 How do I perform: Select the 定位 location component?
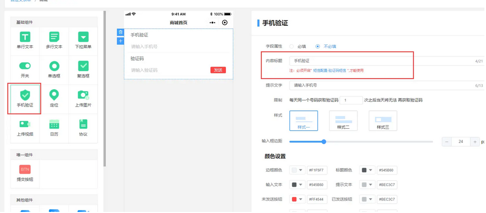click(54, 95)
